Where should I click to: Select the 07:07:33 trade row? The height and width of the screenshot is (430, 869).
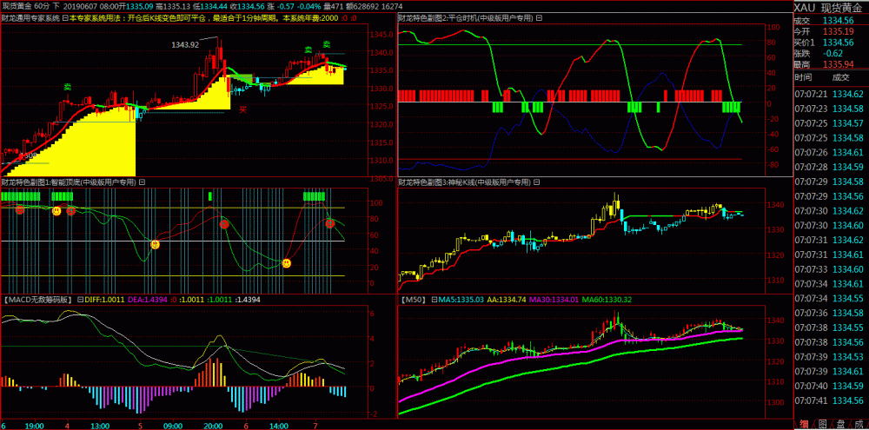pos(832,268)
